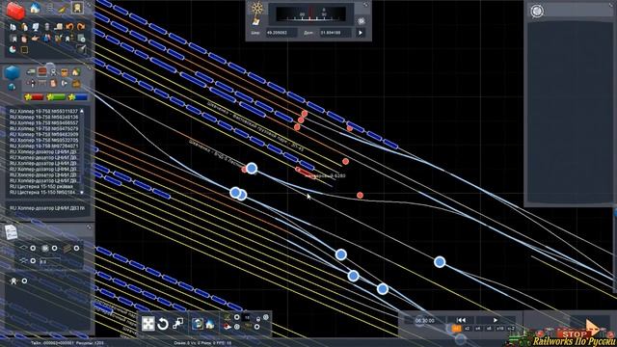Select RU Цистерна 15-150 ржавая list item
The height and width of the screenshot is (347, 617).
[41, 186]
